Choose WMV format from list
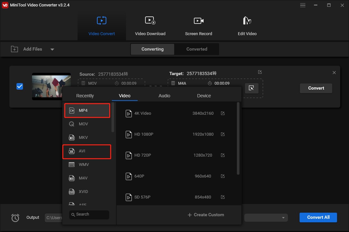349x232 pixels. 87,165
